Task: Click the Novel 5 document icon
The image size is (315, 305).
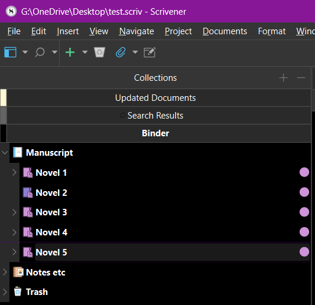Action: pyautogui.click(x=28, y=252)
